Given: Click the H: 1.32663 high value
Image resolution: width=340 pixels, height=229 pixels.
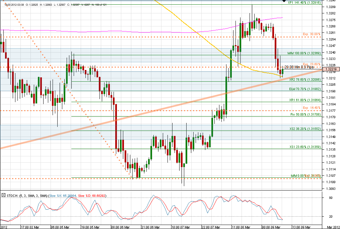Looking at the screenshot, I should (x=47, y=5).
